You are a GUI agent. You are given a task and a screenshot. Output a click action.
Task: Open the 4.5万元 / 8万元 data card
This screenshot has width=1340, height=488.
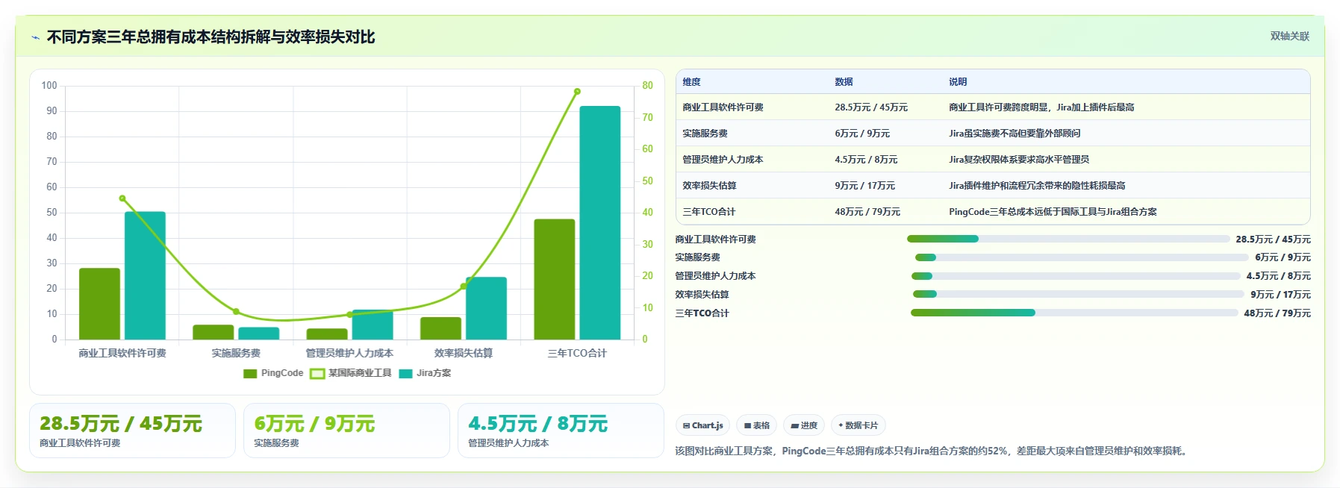561,431
